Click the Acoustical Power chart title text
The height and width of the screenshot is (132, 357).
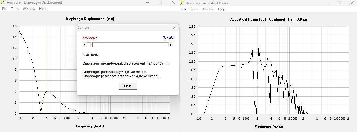(269, 19)
